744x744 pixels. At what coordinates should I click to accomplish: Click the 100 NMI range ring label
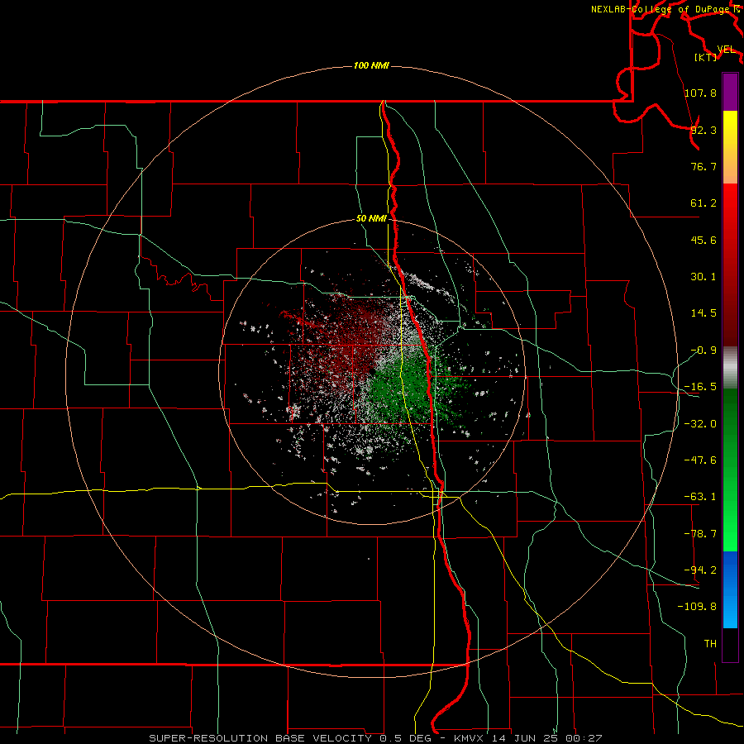(371, 65)
